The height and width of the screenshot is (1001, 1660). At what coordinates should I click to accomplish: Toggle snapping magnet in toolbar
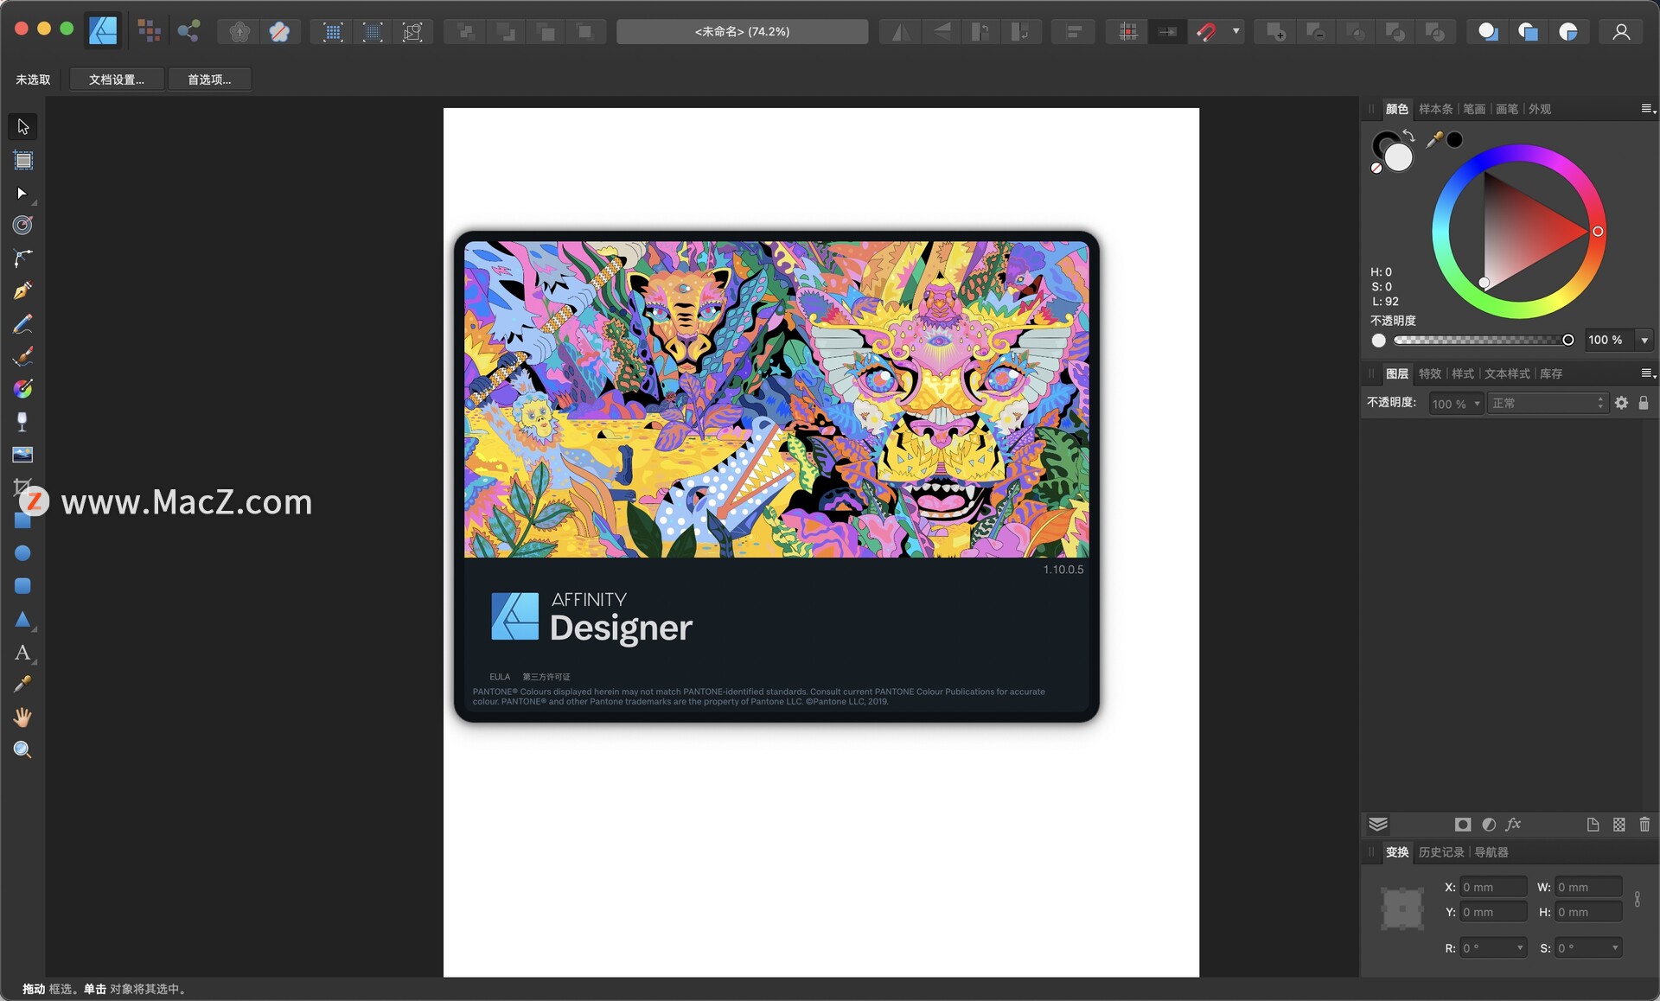point(1207,32)
